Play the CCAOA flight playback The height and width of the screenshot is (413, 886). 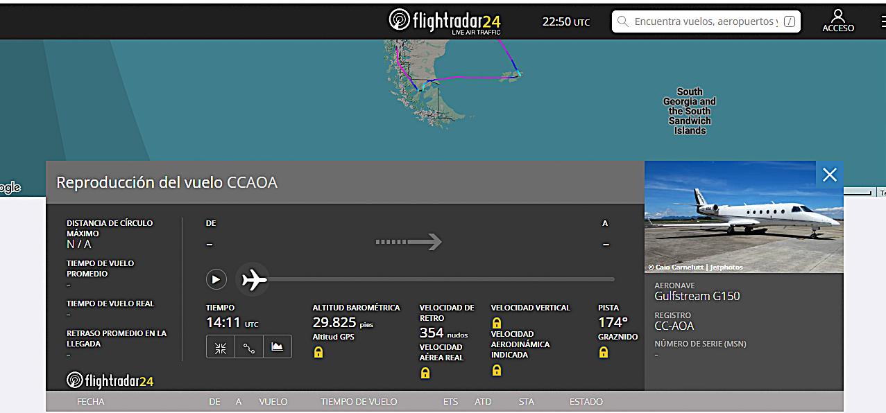point(216,279)
